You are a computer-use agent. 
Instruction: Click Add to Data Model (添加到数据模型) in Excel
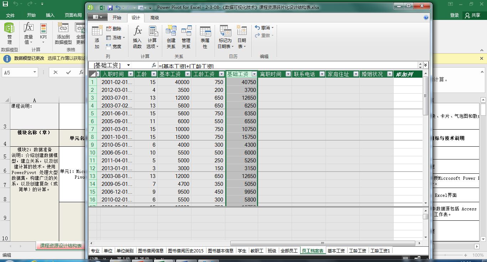point(63,33)
